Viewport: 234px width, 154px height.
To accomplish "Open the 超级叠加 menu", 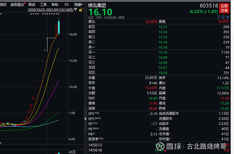I will click(x=17, y=5).
